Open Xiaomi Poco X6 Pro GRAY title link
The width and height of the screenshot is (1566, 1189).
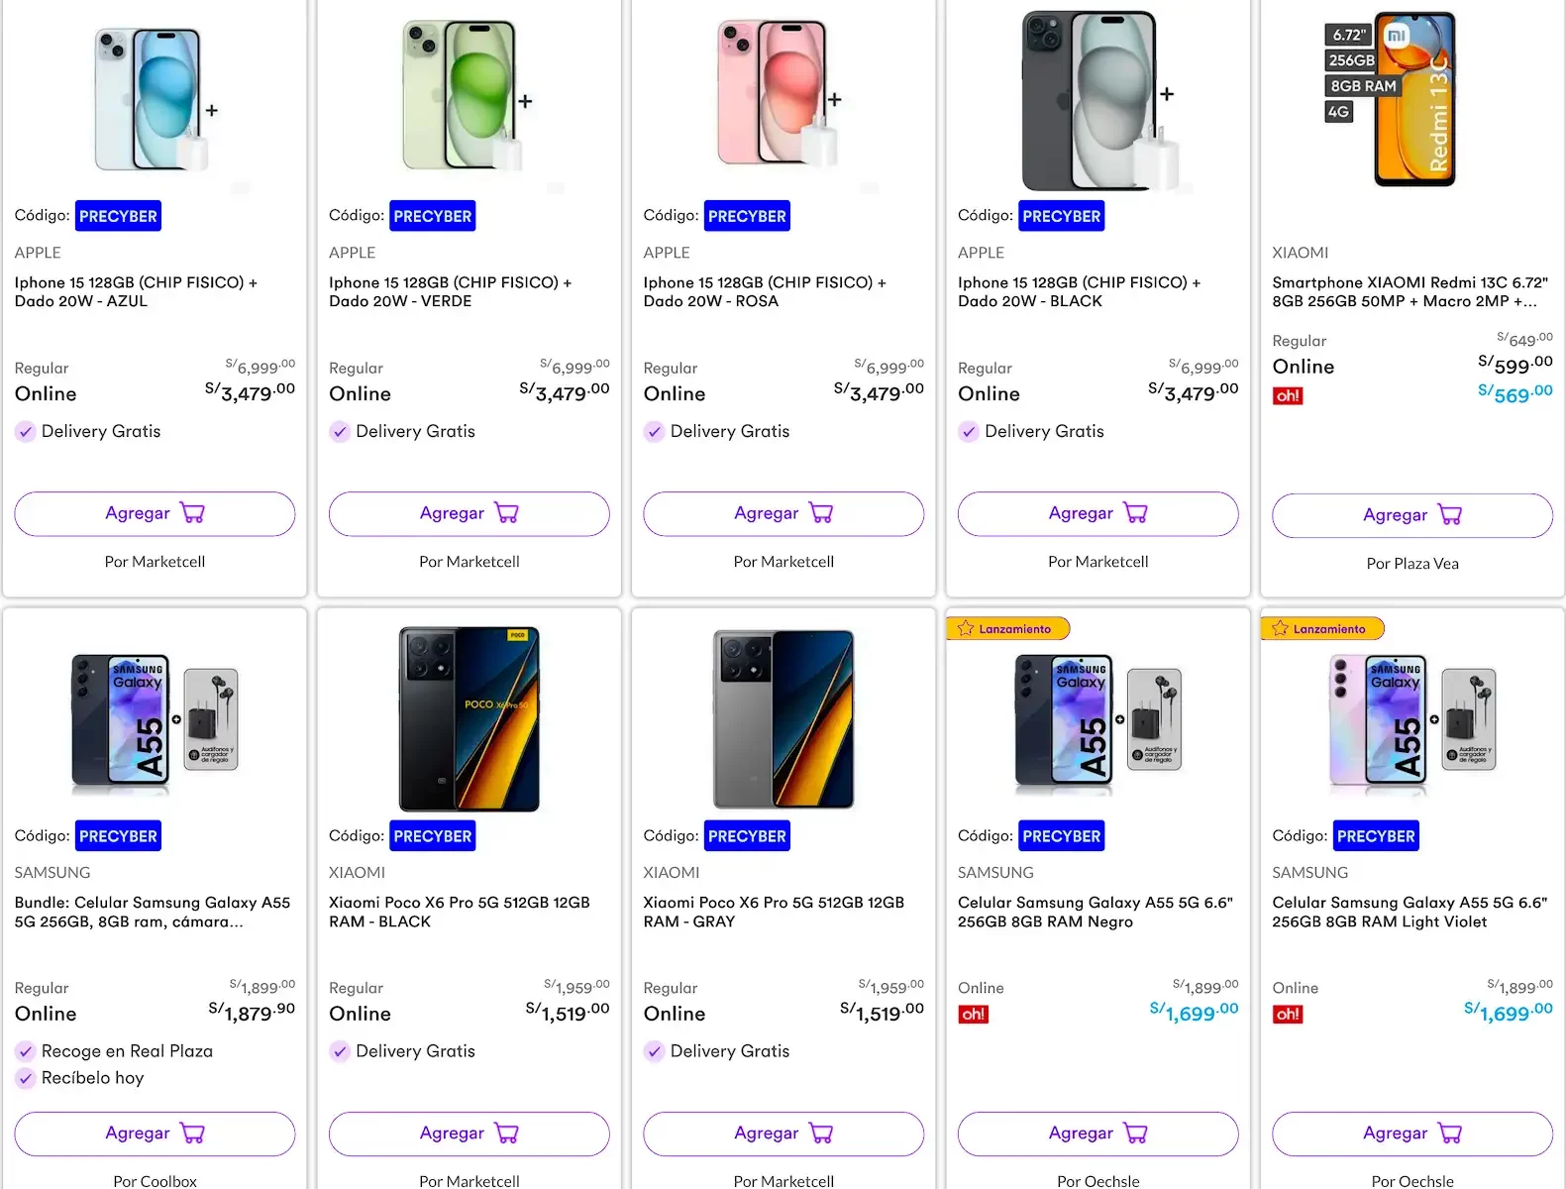coord(774,913)
